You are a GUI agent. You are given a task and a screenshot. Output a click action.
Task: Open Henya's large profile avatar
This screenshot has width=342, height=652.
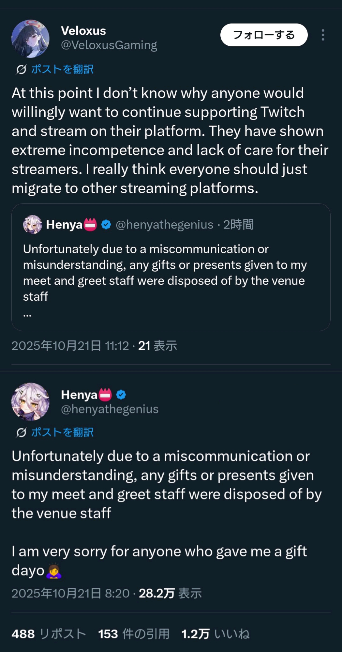click(30, 402)
